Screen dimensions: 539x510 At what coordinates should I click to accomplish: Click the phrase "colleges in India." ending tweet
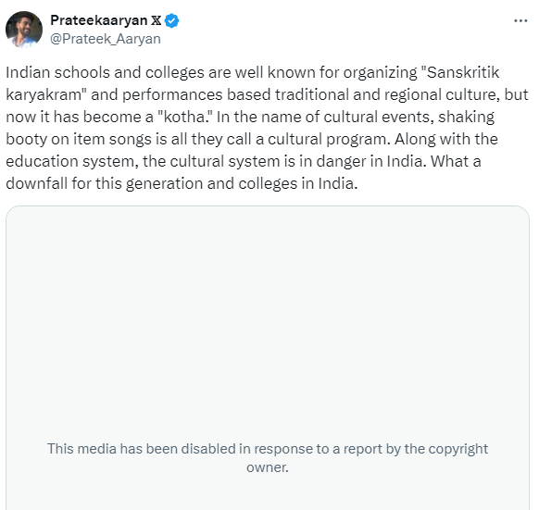click(x=298, y=183)
